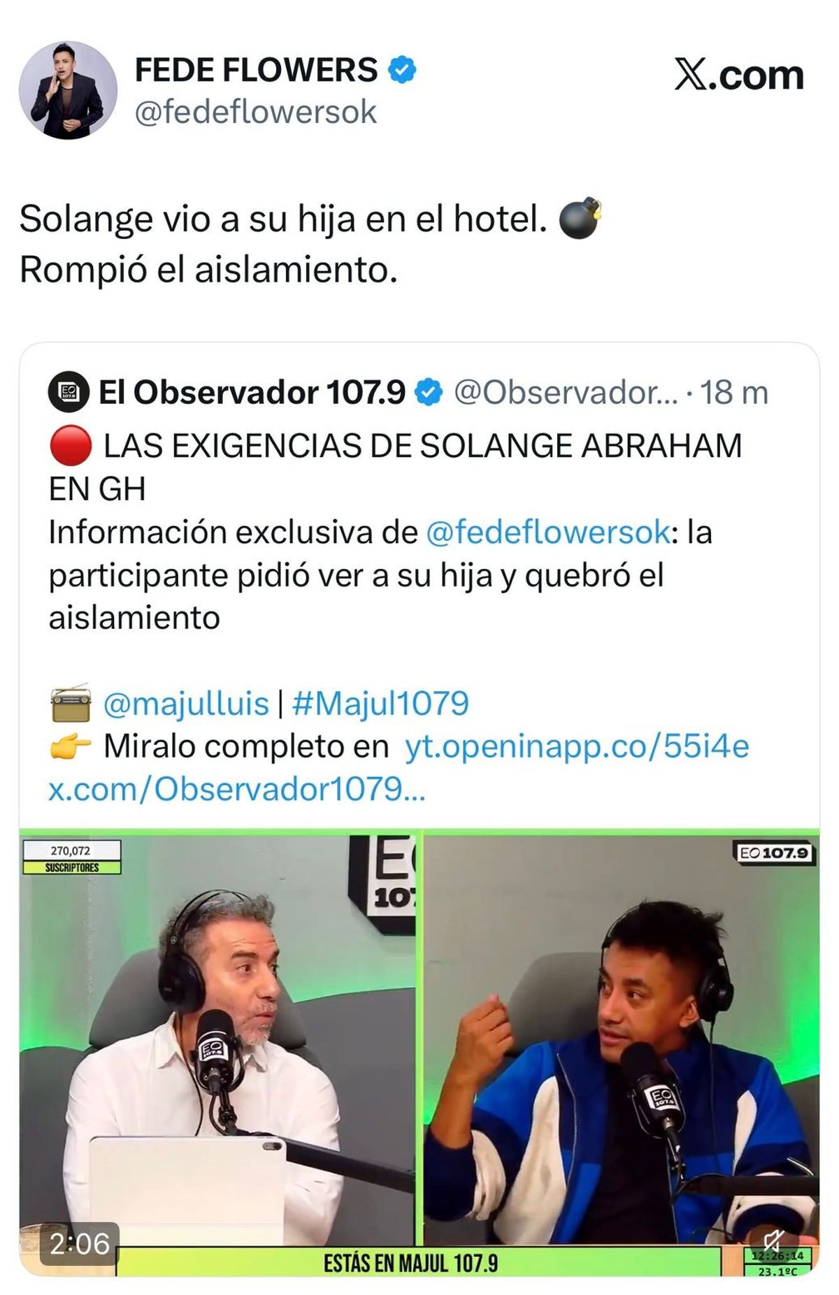Click the radio emoji before @majulluis
The width and height of the screenshot is (839, 1295).
[71, 703]
